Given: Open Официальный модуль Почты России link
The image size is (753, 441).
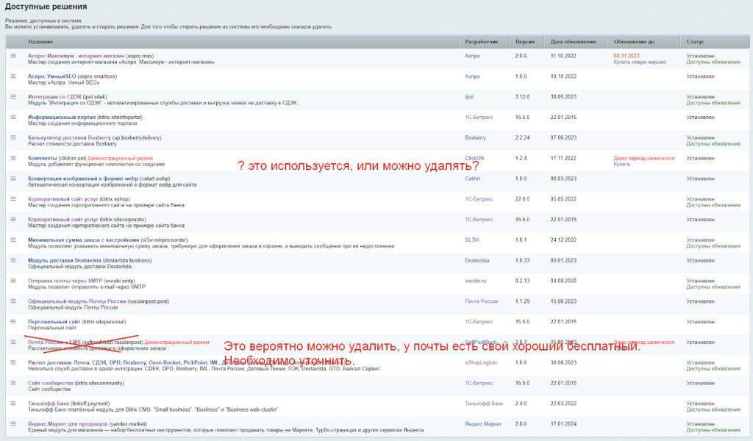Looking at the screenshot, I should pos(76,301).
